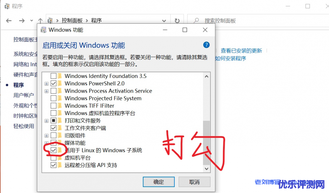Click the 确定 button
Viewport: 329px width, 193px height.
tap(159, 182)
